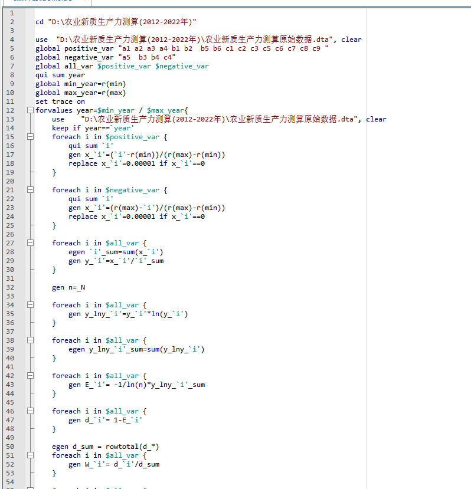Click the "global positive_var" definition line
This screenshot has width=471, height=489.
182,48
